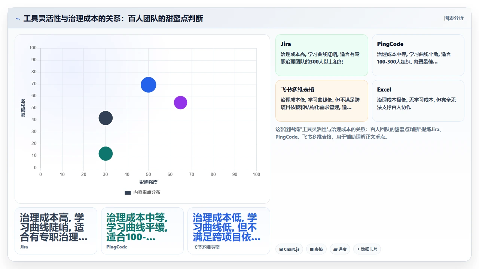
Task: Click the bottom Jira summary card
Action: [56, 231]
